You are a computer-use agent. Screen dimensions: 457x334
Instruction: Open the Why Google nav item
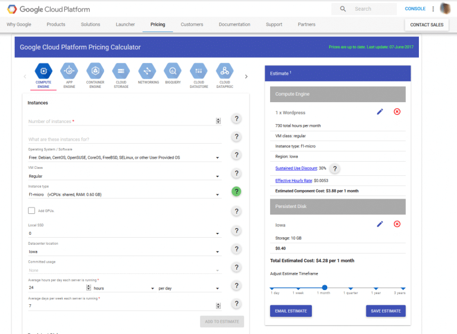19,24
